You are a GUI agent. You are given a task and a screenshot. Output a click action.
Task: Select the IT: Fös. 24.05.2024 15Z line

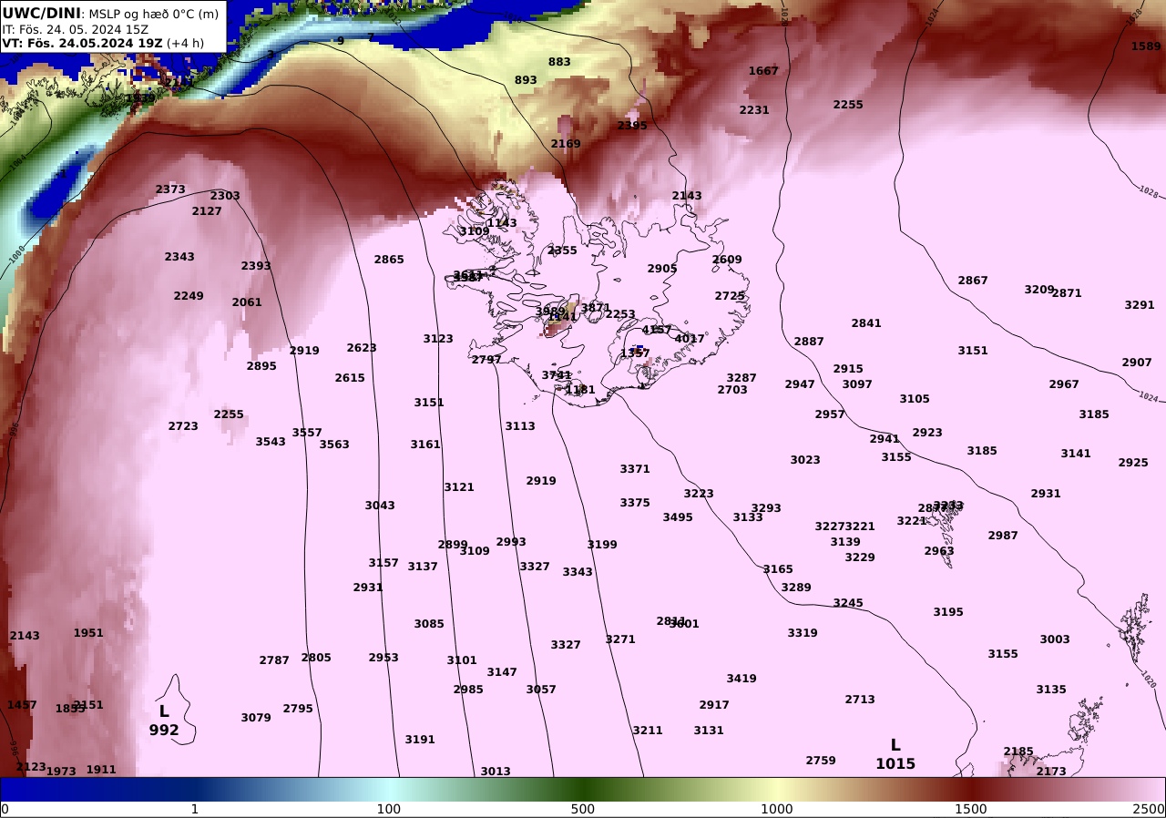(x=76, y=28)
